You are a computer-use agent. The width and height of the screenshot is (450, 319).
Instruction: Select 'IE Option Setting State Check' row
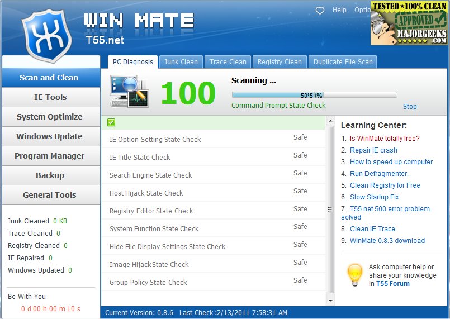pyautogui.click(x=214, y=139)
